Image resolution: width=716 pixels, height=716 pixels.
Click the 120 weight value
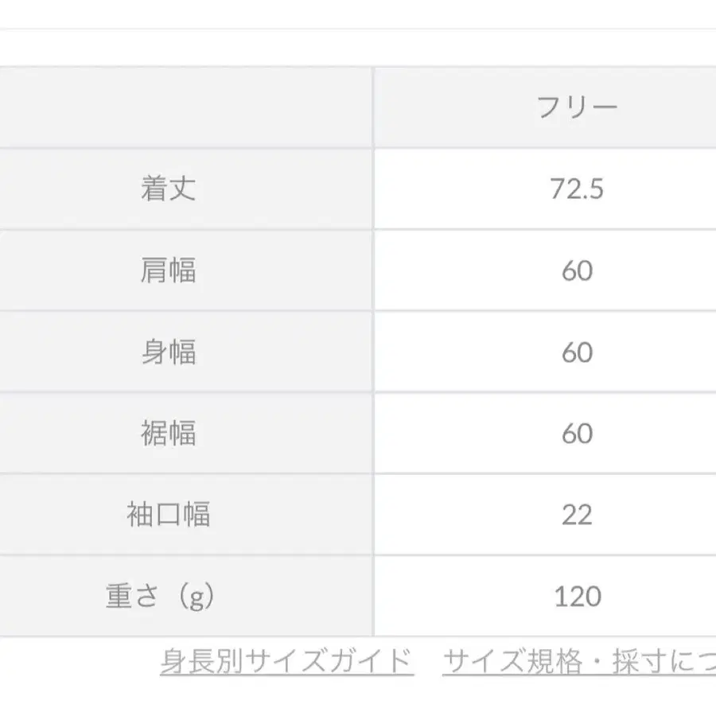(x=577, y=596)
